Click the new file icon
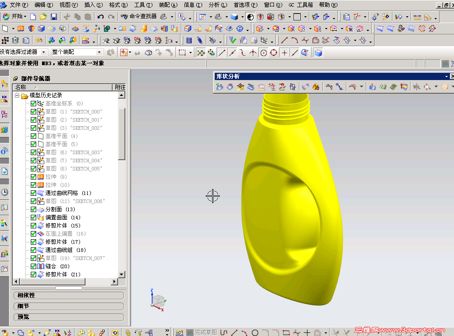This screenshot has width=454, height=336. (33, 17)
